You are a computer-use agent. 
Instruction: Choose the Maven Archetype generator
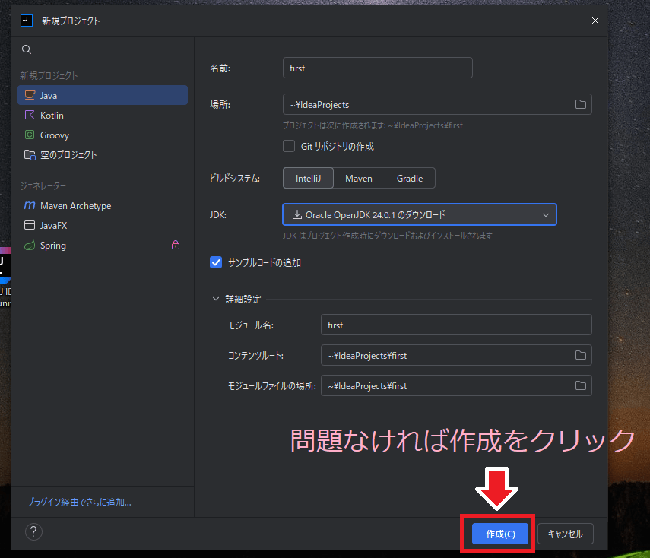(x=103, y=206)
